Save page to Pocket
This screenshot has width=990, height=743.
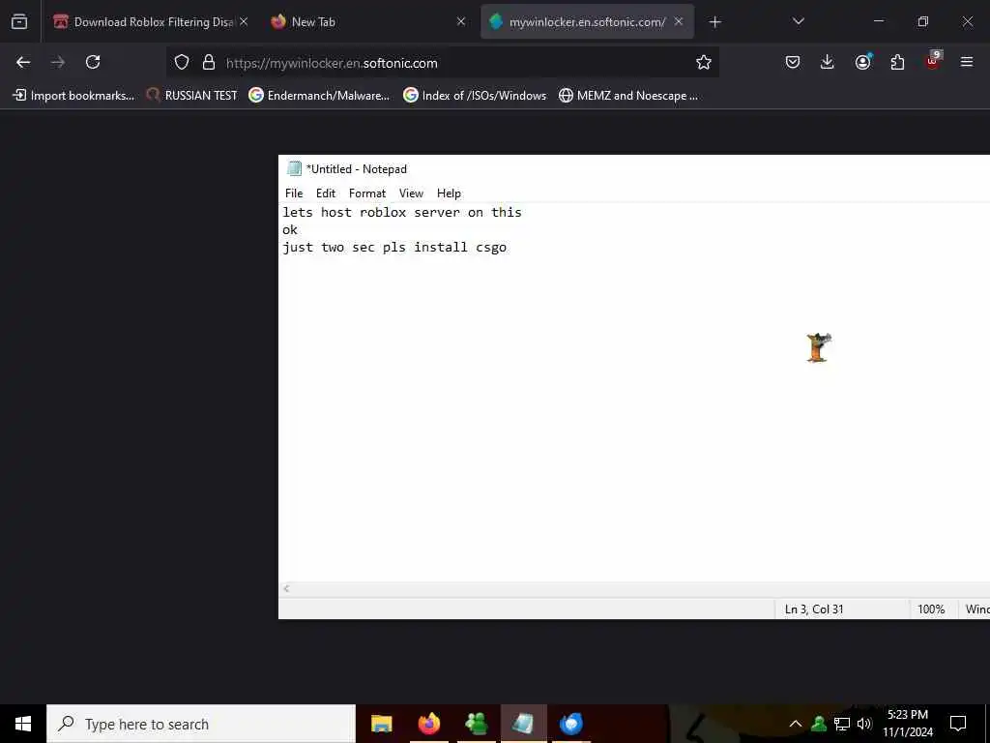(793, 62)
